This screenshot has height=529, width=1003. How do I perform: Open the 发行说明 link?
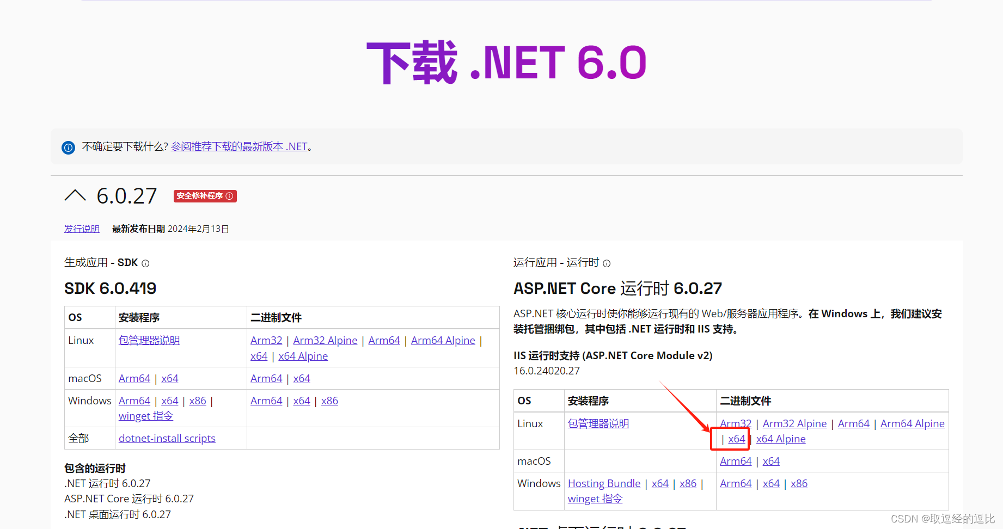81,229
